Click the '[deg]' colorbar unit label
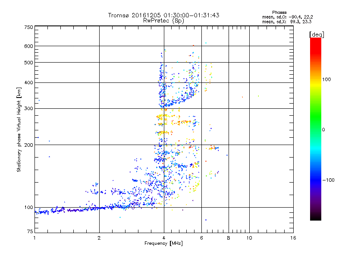 pyautogui.click(x=317, y=35)
